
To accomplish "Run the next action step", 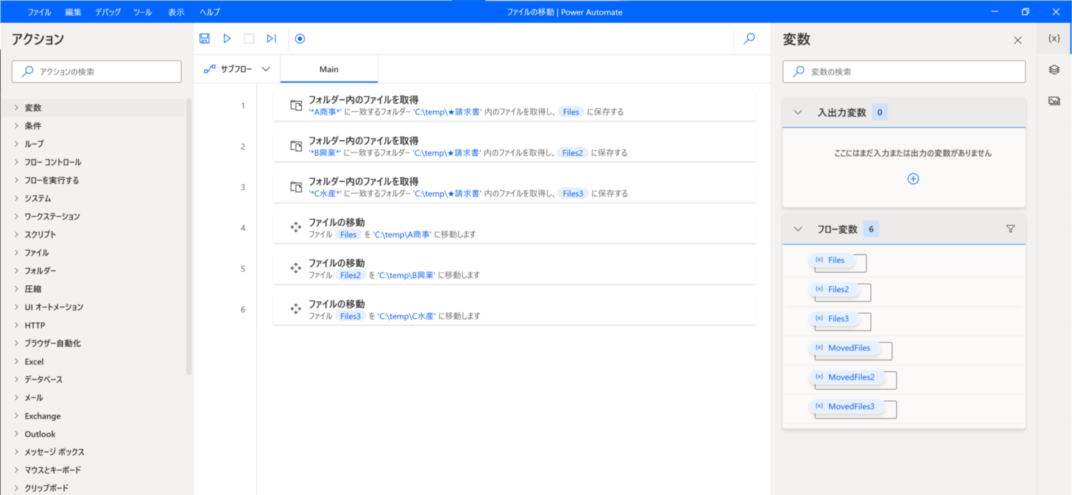I will (x=271, y=38).
